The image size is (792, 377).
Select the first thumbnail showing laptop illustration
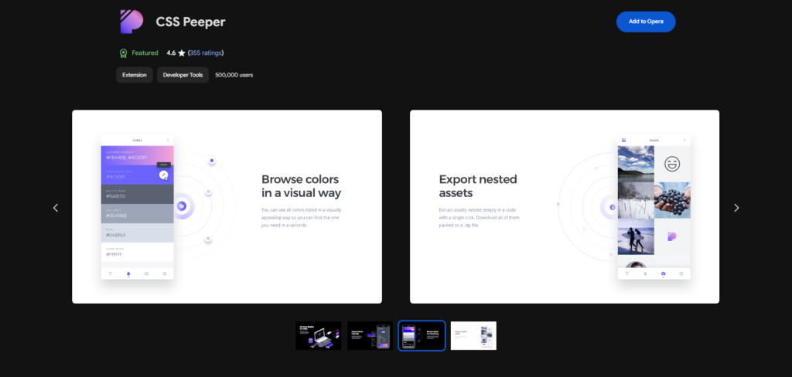tap(318, 335)
